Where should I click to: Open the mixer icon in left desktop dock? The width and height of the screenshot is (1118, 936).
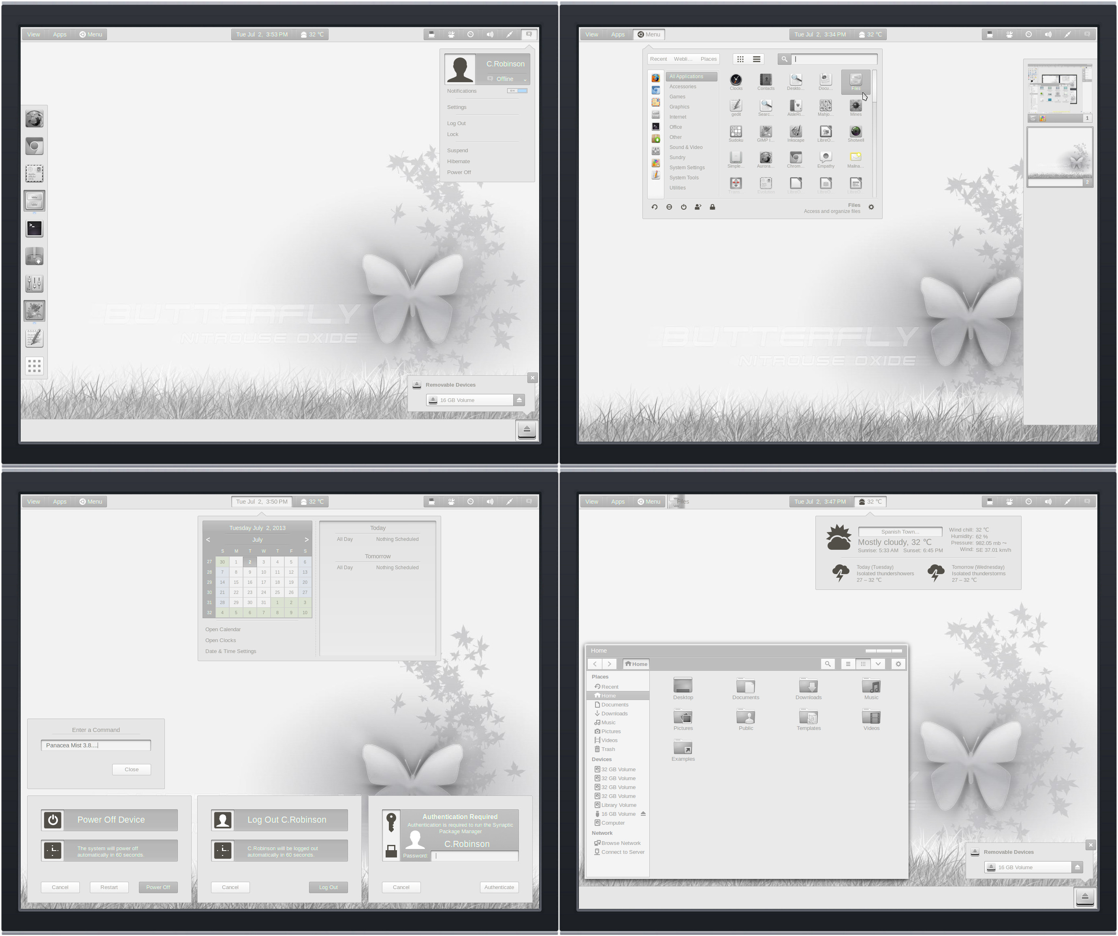coord(34,283)
